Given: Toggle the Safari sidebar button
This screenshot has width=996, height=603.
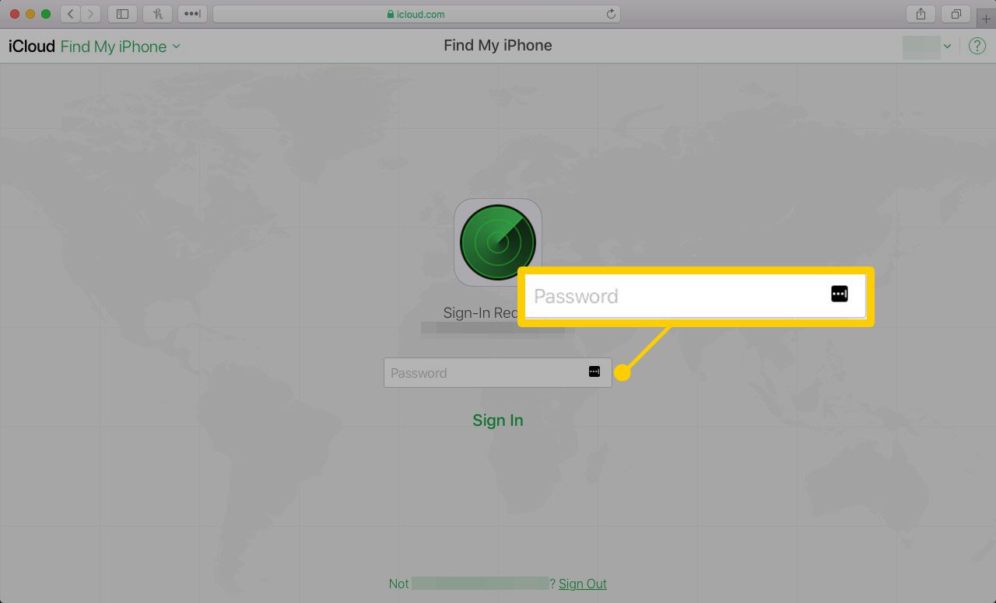Looking at the screenshot, I should (122, 14).
